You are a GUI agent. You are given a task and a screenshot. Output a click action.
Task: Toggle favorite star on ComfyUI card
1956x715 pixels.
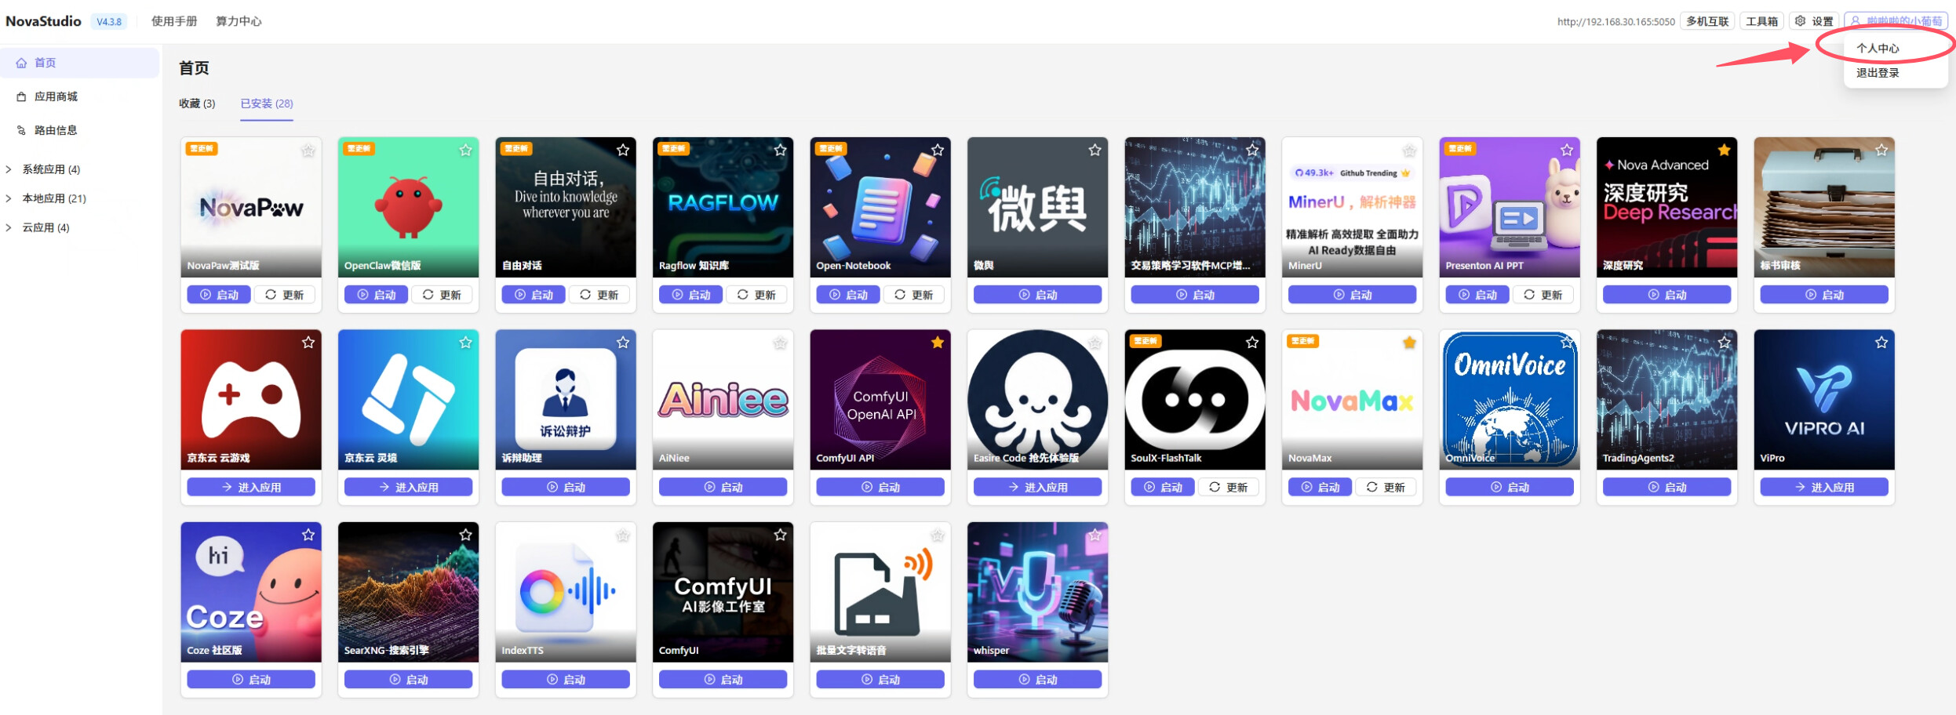tap(781, 535)
